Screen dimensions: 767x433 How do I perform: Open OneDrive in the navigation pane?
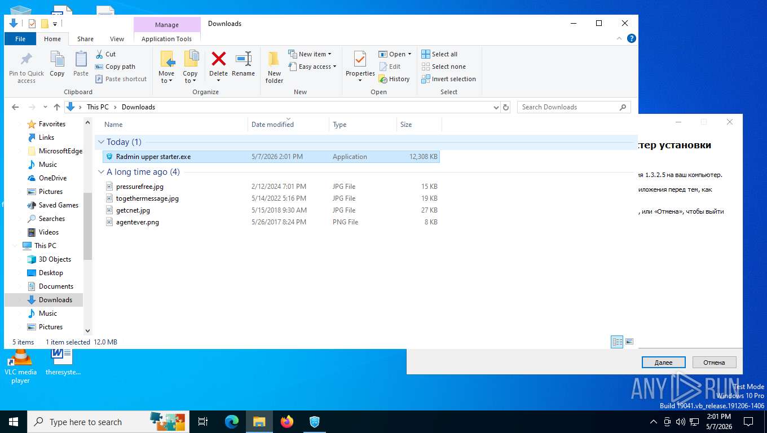[52, 178]
